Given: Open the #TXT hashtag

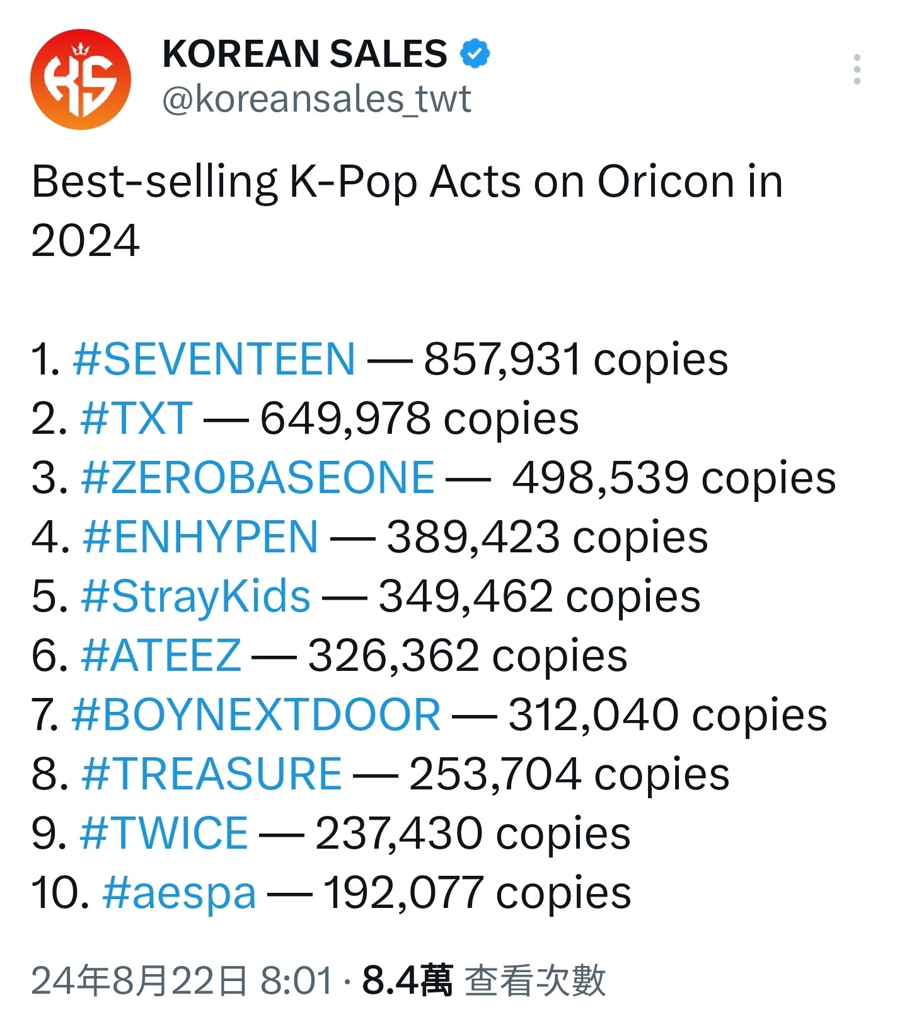Looking at the screenshot, I should [x=136, y=419].
